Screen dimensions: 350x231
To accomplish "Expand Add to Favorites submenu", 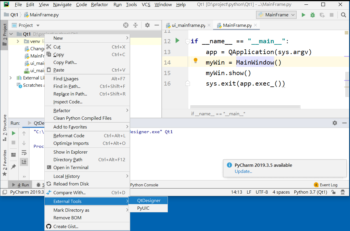I will pos(87,127).
